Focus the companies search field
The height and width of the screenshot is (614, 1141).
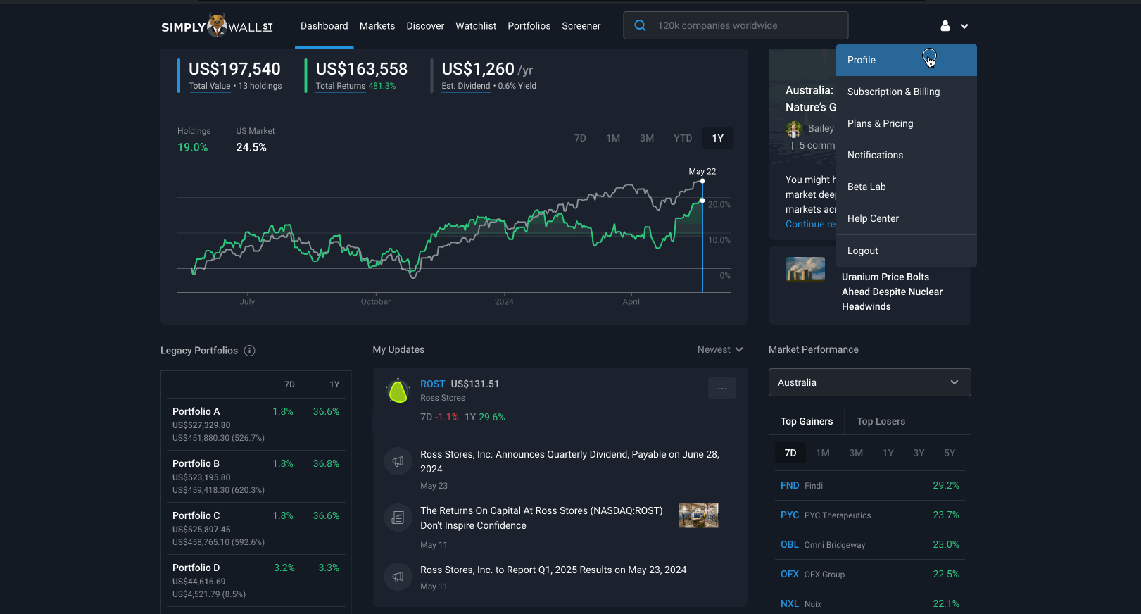click(736, 25)
